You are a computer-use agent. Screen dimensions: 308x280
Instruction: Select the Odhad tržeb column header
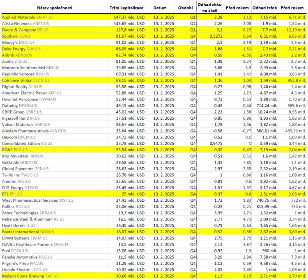(264, 8)
